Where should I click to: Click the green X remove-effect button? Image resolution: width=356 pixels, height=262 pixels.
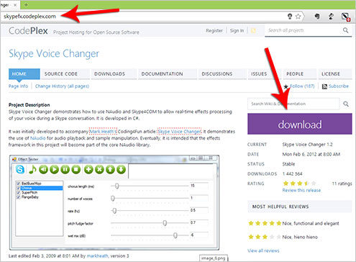coord(99,169)
